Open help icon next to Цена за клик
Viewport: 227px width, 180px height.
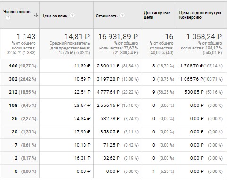coord(72,16)
